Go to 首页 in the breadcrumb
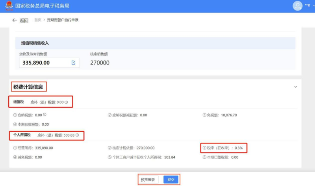The height and width of the screenshot is (186, 315). pyautogui.click(x=38, y=20)
